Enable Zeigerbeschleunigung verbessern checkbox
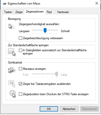The height and width of the screenshot is (115, 101). coord(20,38)
